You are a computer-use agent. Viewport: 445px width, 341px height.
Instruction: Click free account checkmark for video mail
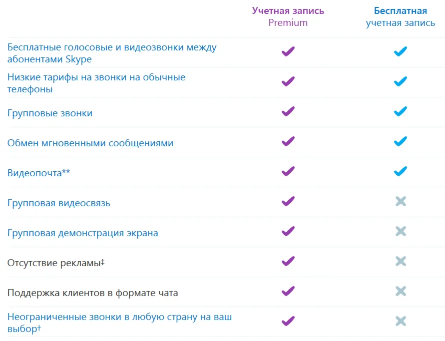click(x=401, y=171)
